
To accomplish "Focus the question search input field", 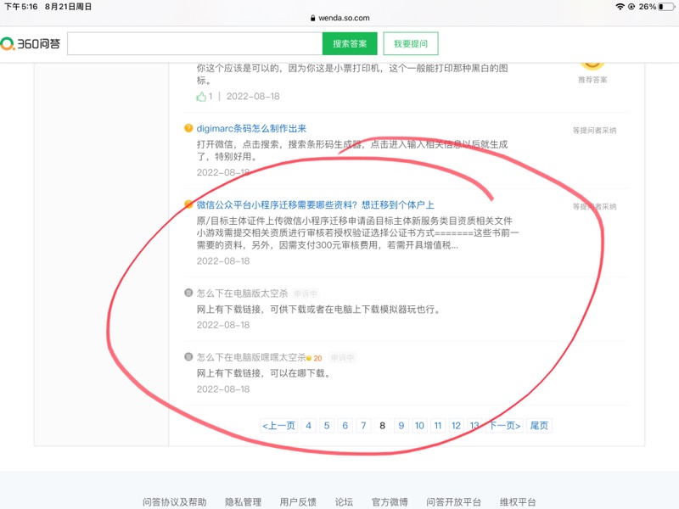I will [195, 44].
